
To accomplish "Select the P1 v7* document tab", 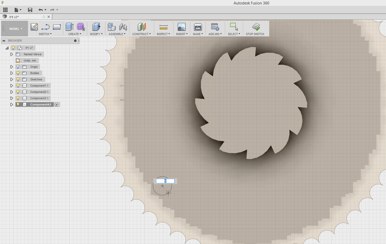I will [x=14, y=17].
